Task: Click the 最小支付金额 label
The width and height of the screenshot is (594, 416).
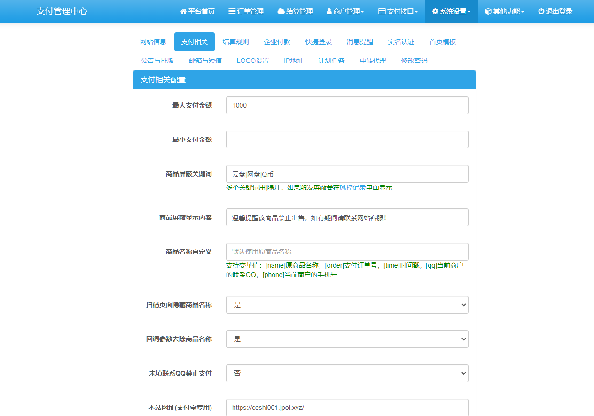Action: pyautogui.click(x=192, y=139)
